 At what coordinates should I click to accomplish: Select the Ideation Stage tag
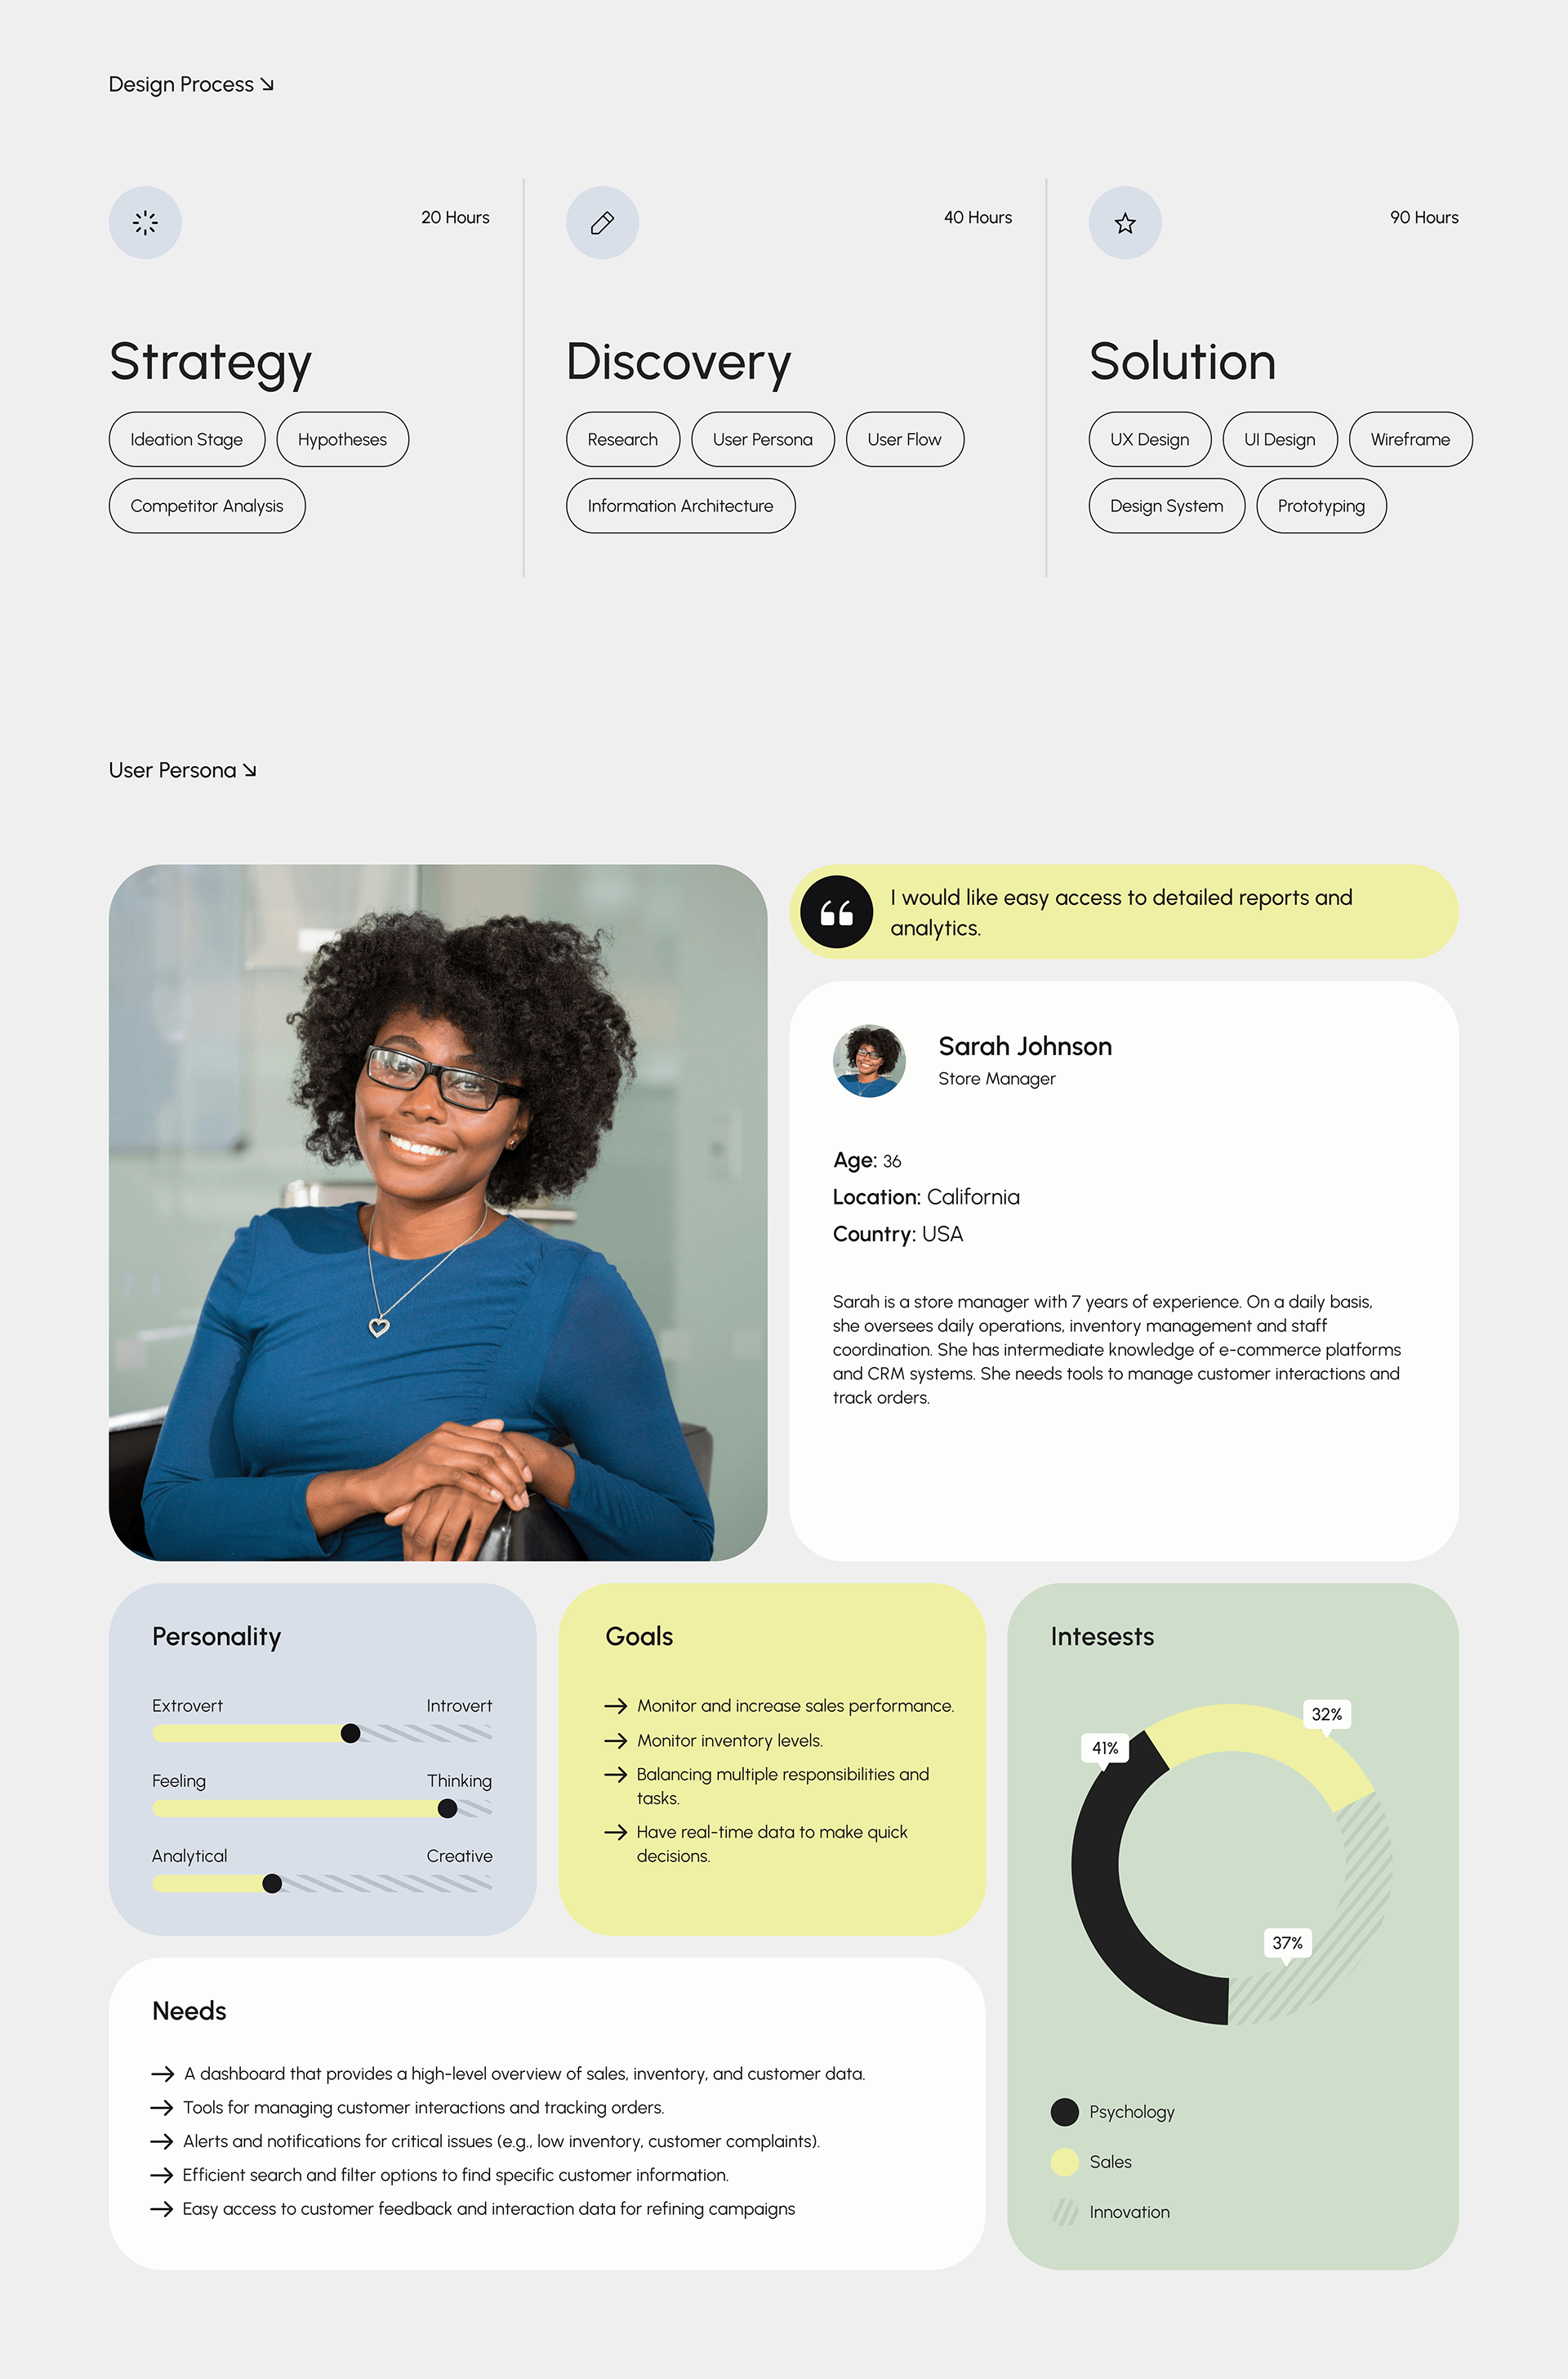click(x=189, y=439)
